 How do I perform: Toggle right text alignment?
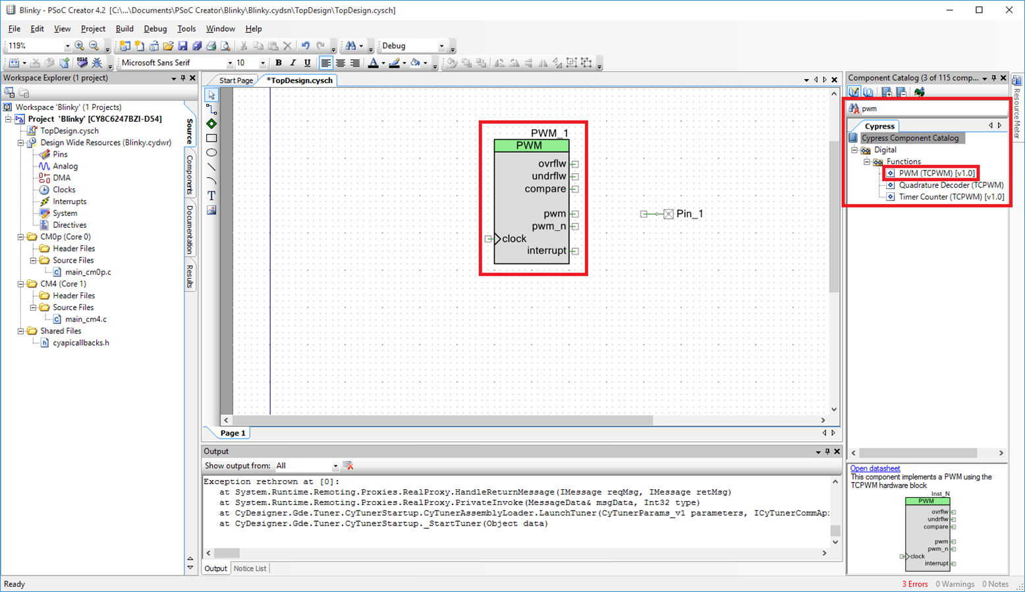pyautogui.click(x=355, y=63)
